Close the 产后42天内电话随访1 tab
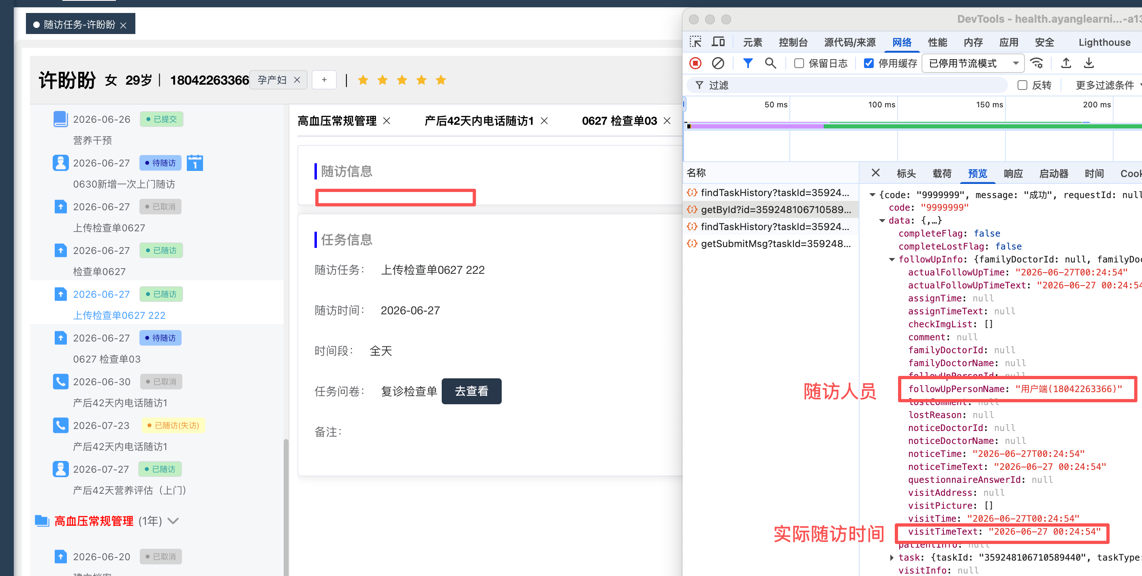Image resolution: width=1142 pixels, height=576 pixels. [544, 121]
